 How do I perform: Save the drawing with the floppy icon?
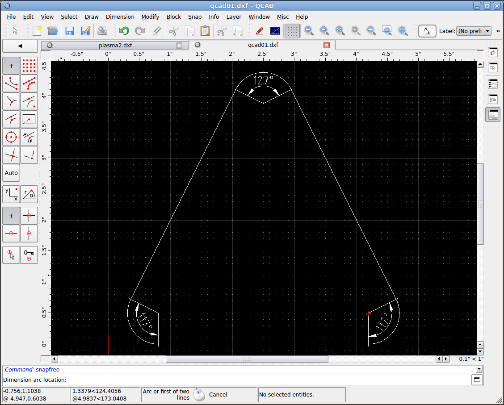pos(69,31)
